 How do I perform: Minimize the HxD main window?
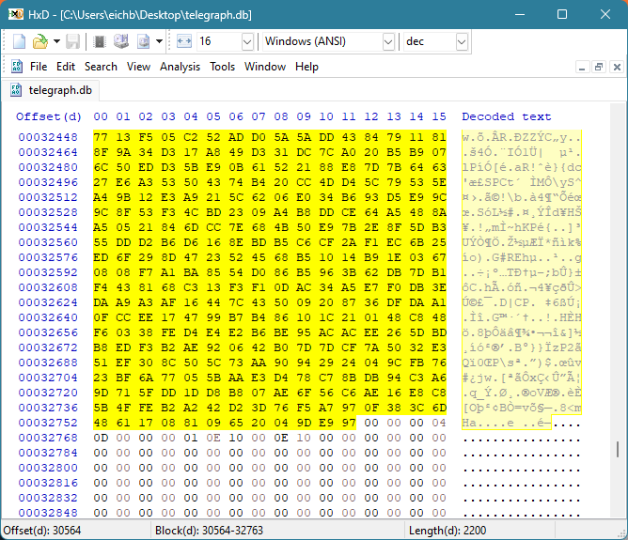point(520,14)
